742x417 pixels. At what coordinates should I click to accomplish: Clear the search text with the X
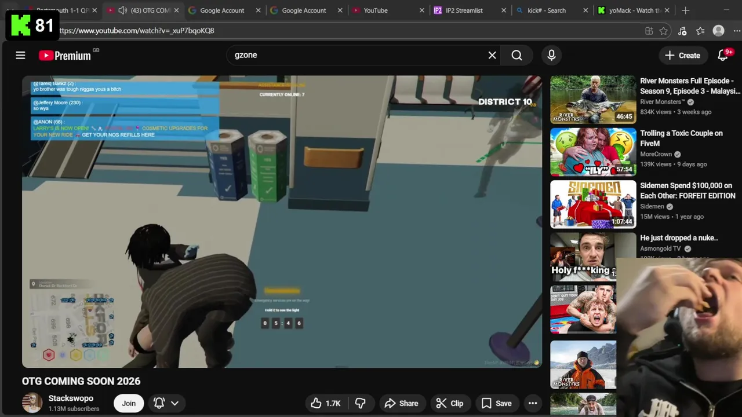tap(492, 55)
